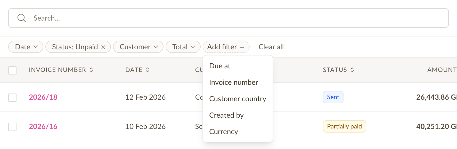Viewport: 457px width, 149px height.
Task: Sort by Date column
Action: 137,70
